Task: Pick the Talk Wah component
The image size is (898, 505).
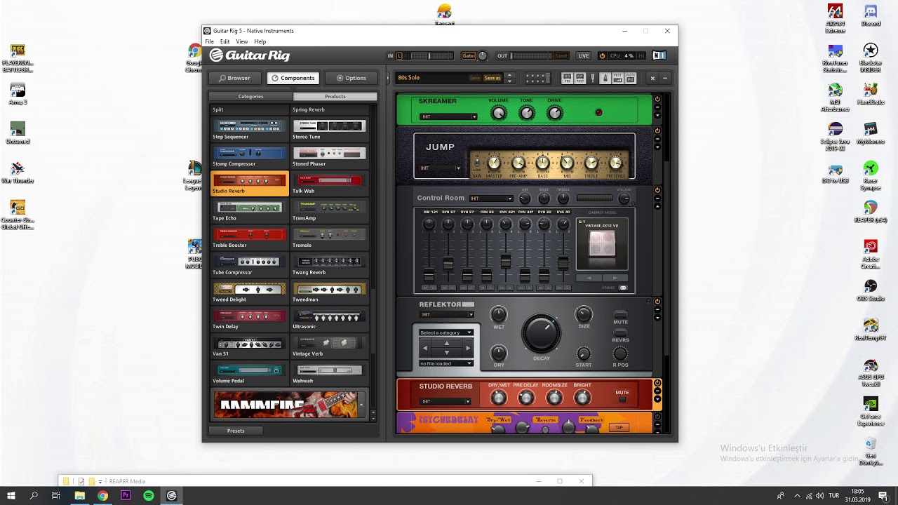Action: pyautogui.click(x=329, y=184)
